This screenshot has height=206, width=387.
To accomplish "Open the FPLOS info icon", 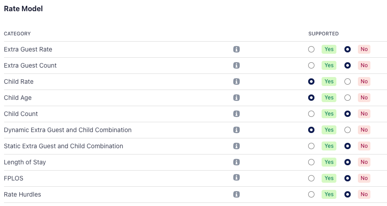I will (x=236, y=178).
